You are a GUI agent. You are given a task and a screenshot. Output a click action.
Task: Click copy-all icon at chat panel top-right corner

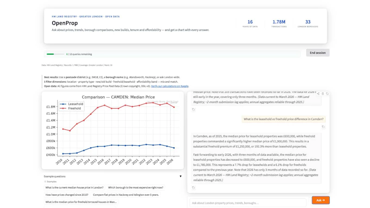coord(327,94)
